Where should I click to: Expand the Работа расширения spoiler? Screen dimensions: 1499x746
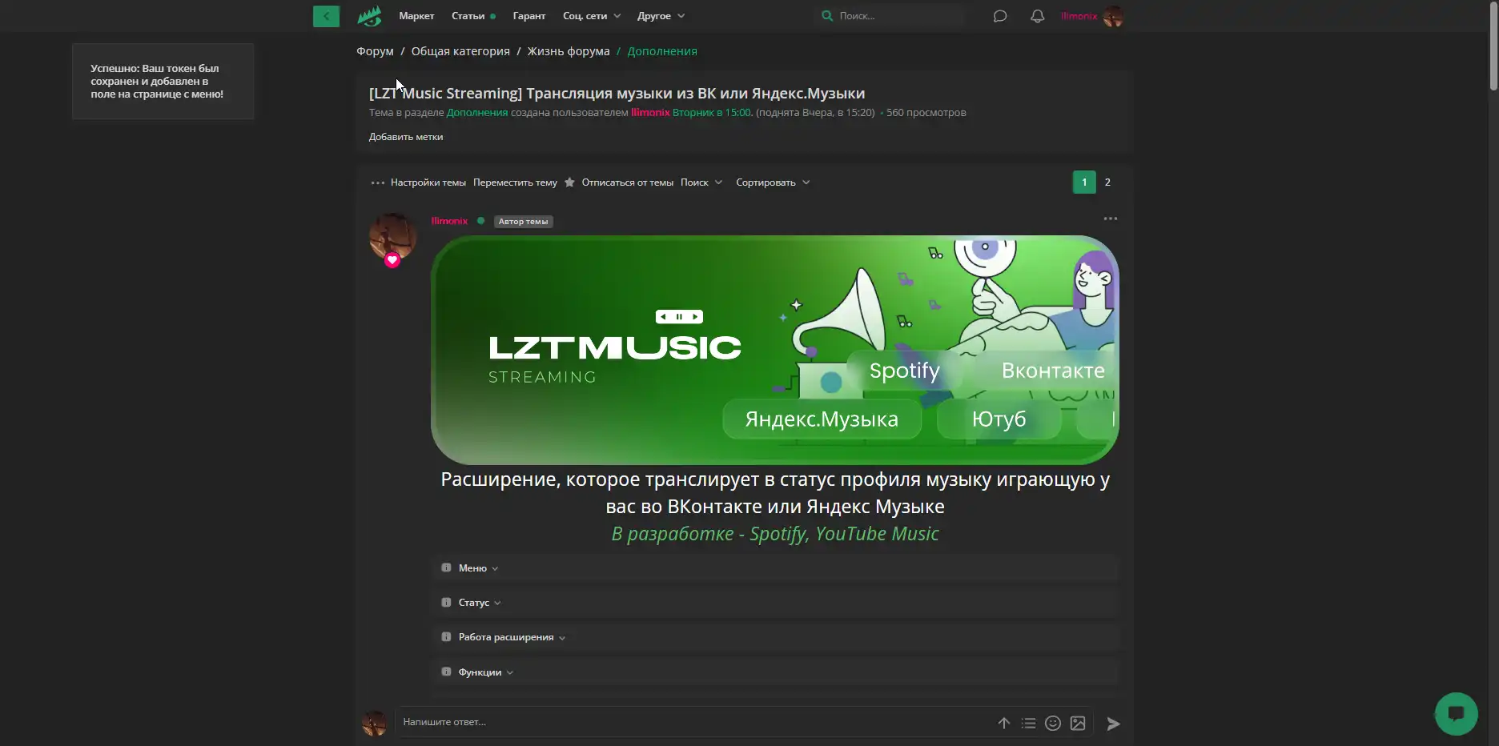click(x=506, y=637)
